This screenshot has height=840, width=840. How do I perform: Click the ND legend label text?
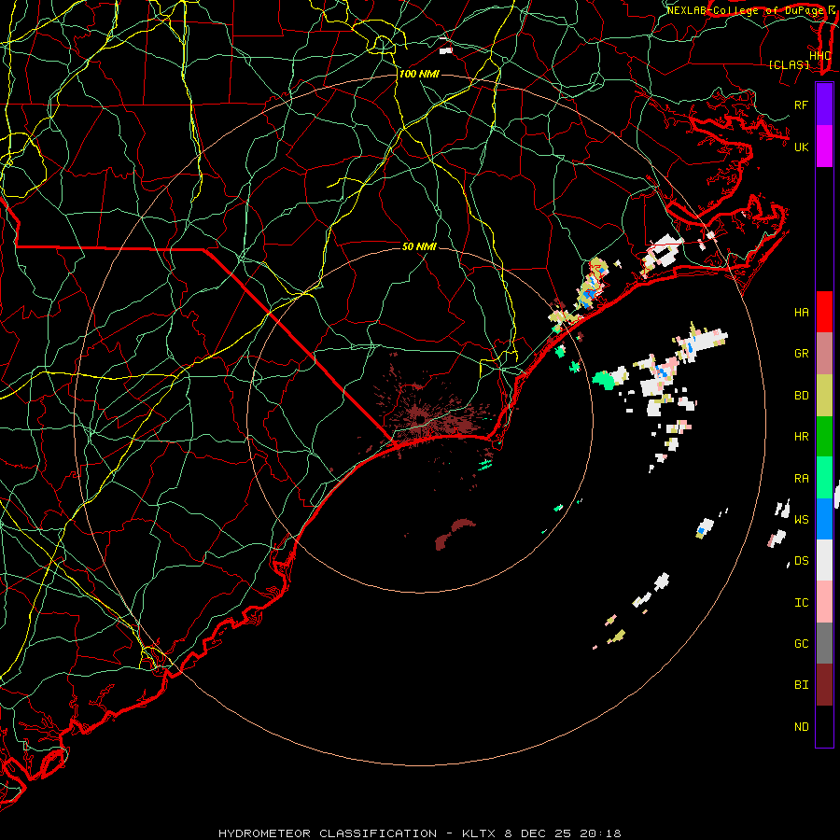801,727
